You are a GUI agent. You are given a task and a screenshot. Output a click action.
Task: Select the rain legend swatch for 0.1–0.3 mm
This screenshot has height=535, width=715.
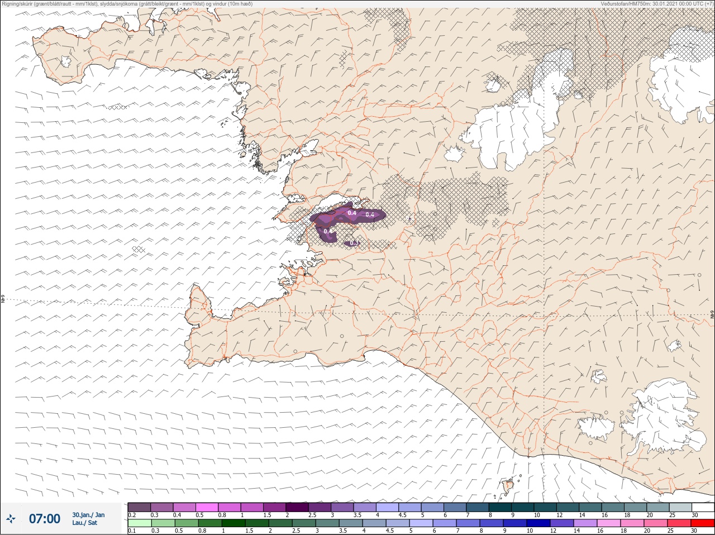[x=140, y=523]
